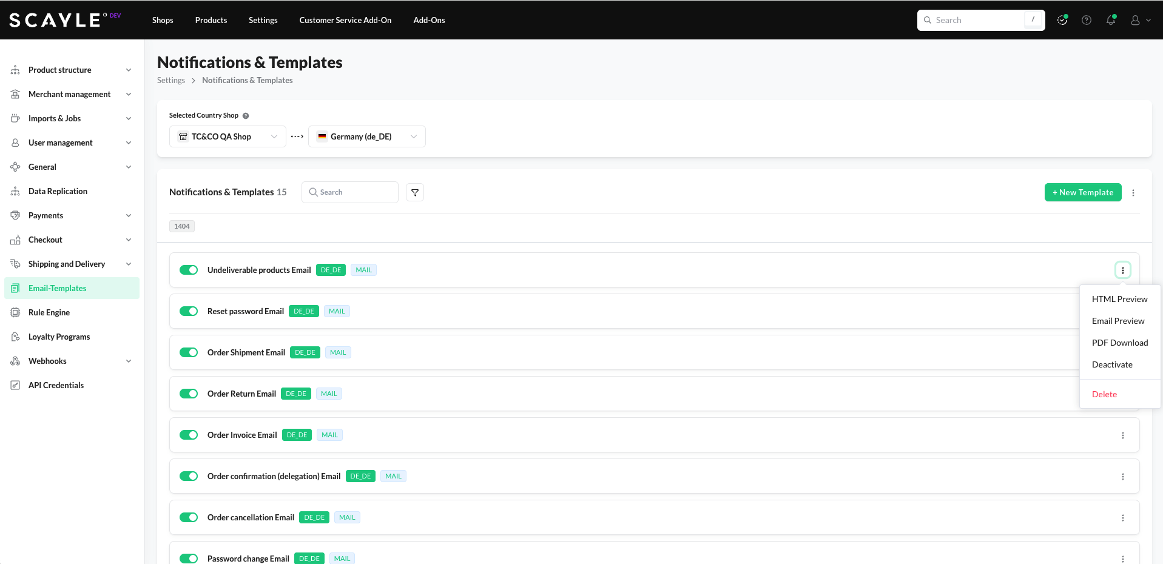Open Rule Engine in sidebar

point(49,312)
